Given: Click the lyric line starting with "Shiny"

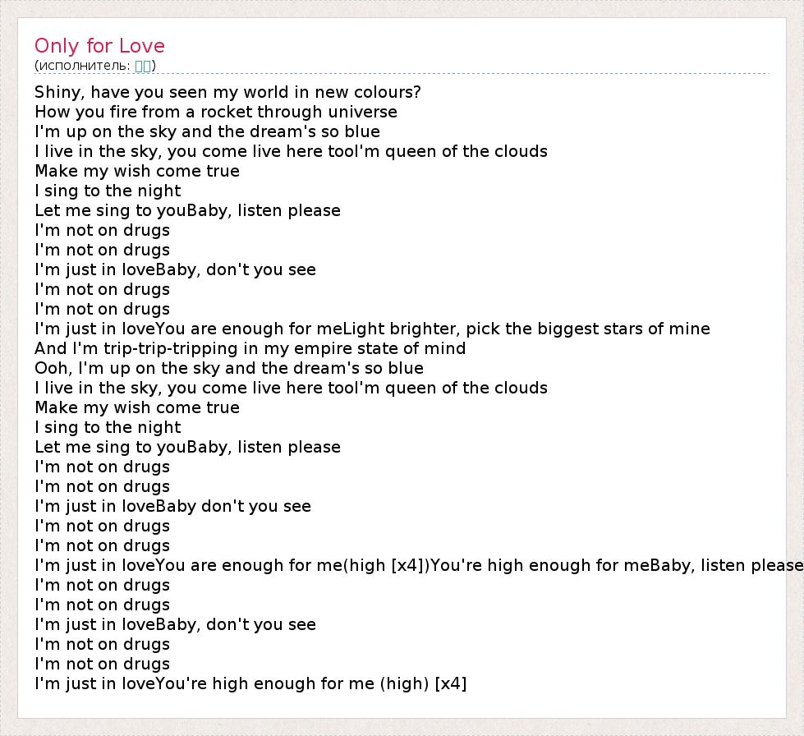Looking at the screenshot, I should [227, 92].
